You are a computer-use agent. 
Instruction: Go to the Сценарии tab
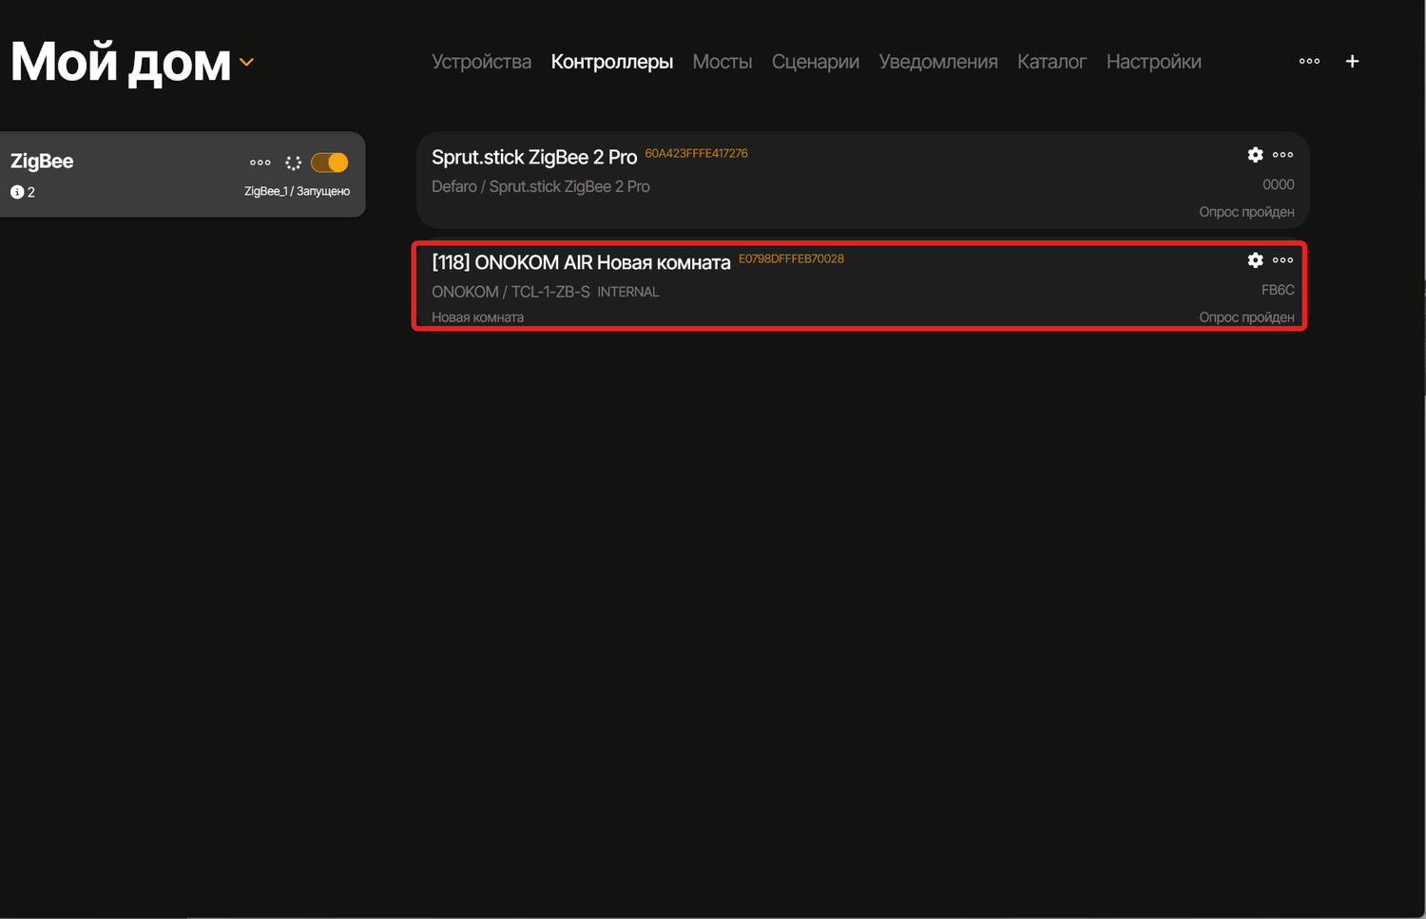(815, 62)
